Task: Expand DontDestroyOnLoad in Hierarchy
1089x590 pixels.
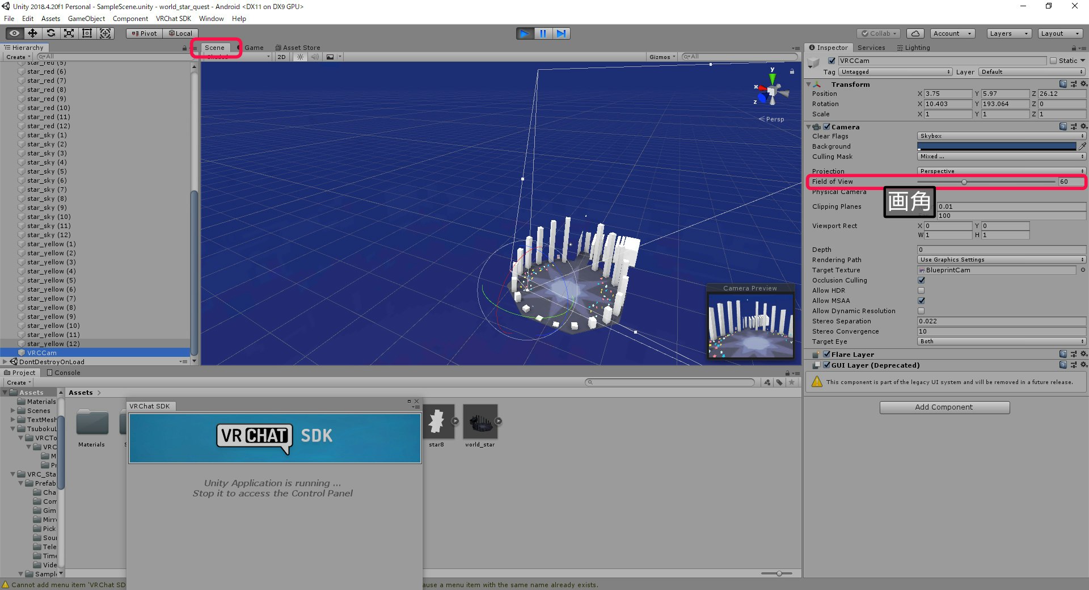Action: (5, 361)
